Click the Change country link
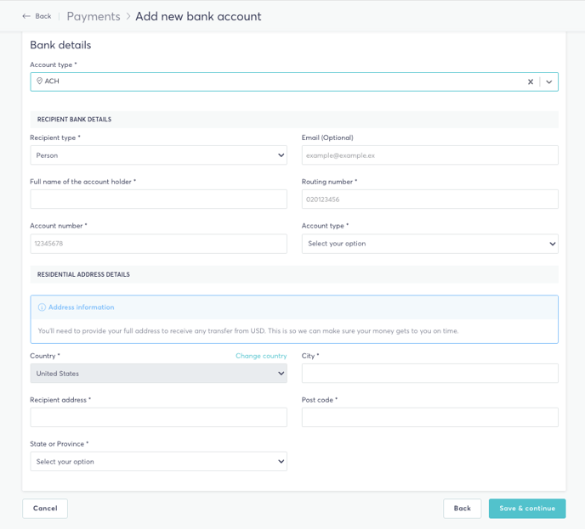This screenshot has width=585, height=529. pos(261,356)
